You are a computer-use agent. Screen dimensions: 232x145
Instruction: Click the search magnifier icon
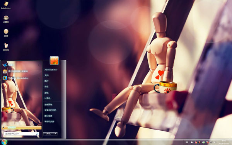pyautogui.click(x=37, y=134)
